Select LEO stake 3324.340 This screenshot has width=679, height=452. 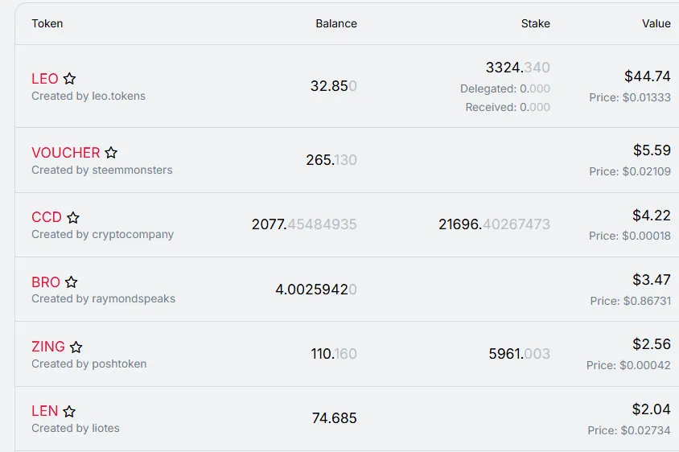coord(518,68)
